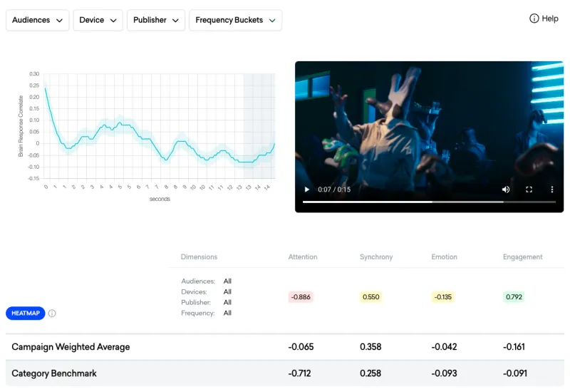Click the Publisher: All dimension entry

pyautogui.click(x=207, y=302)
